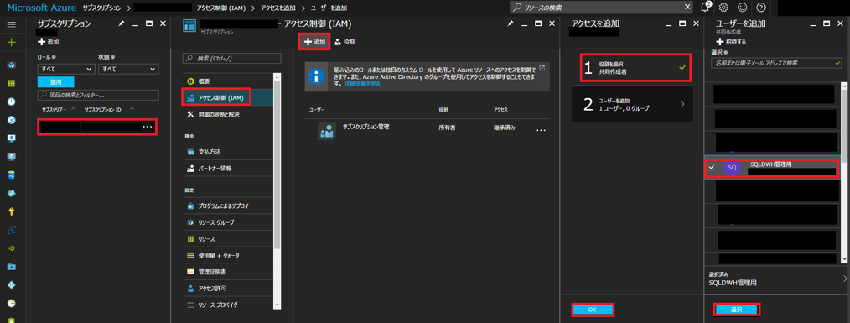Open 使用量 + クォータ menu item

tap(227, 255)
